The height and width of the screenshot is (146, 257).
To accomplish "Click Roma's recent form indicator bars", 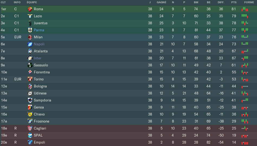I will point(245,9).
